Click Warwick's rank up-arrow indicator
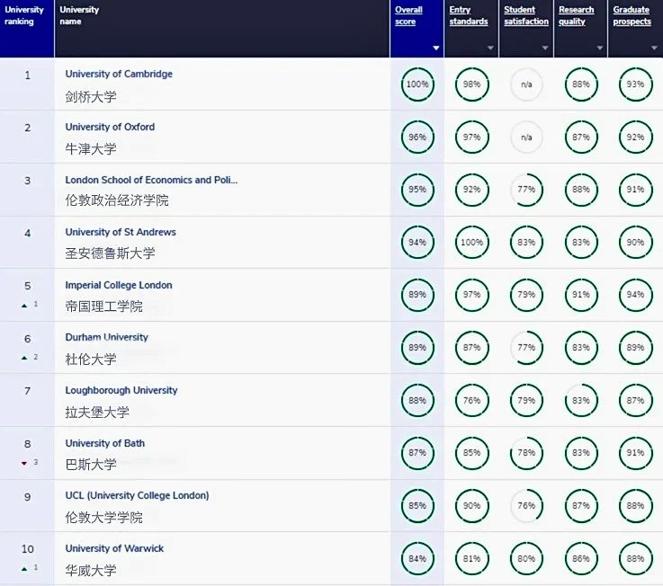 [24, 569]
